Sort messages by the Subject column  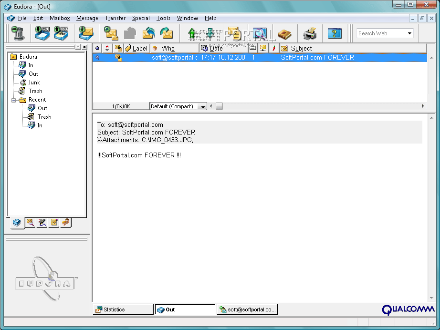tap(353, 48)
